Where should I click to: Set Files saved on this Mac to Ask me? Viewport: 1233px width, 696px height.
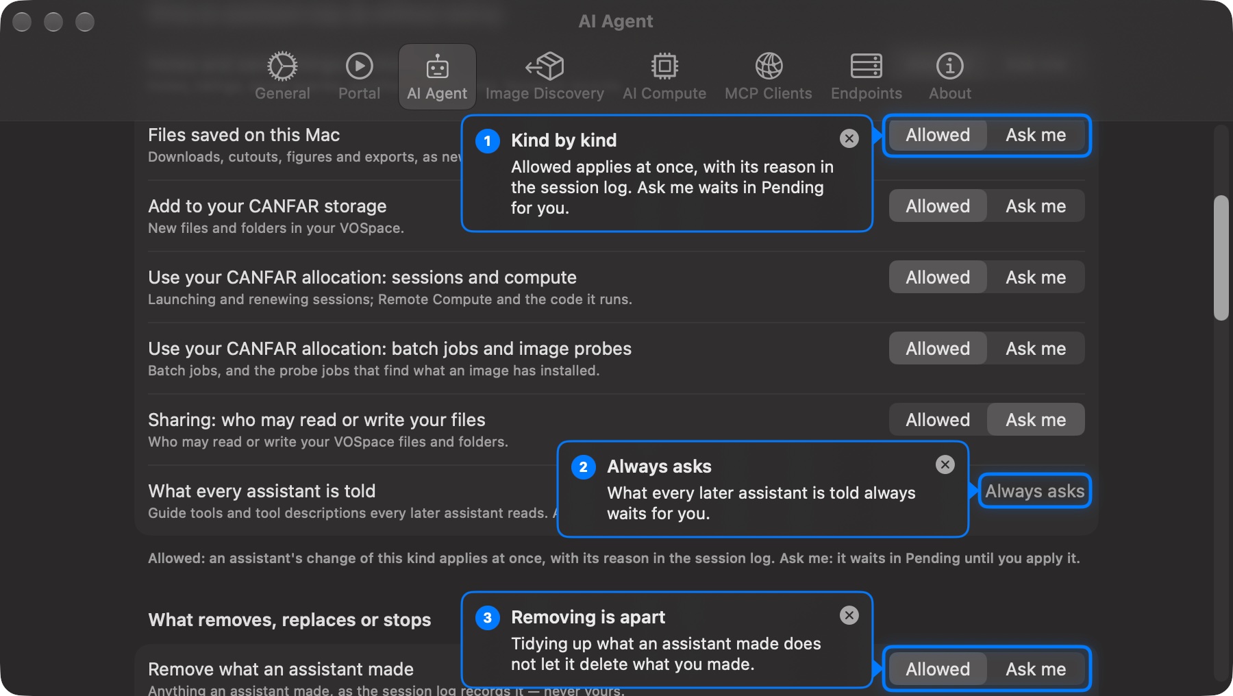coord(1036,135)
